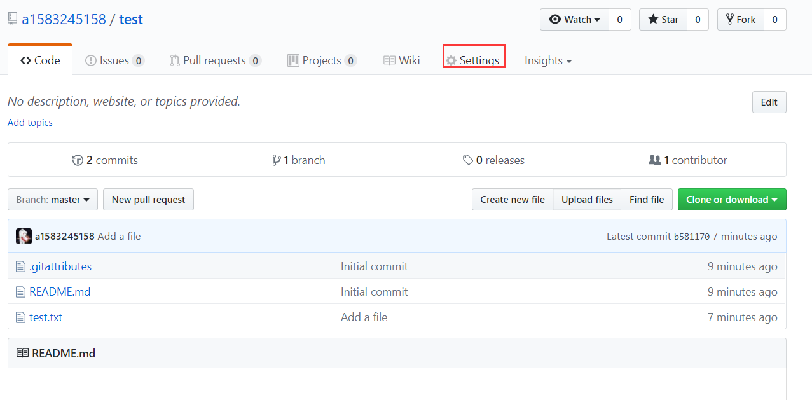The width and height of the screenshot is (812, 400).
Task: Click the No description provided text
Action: (124, 101)
